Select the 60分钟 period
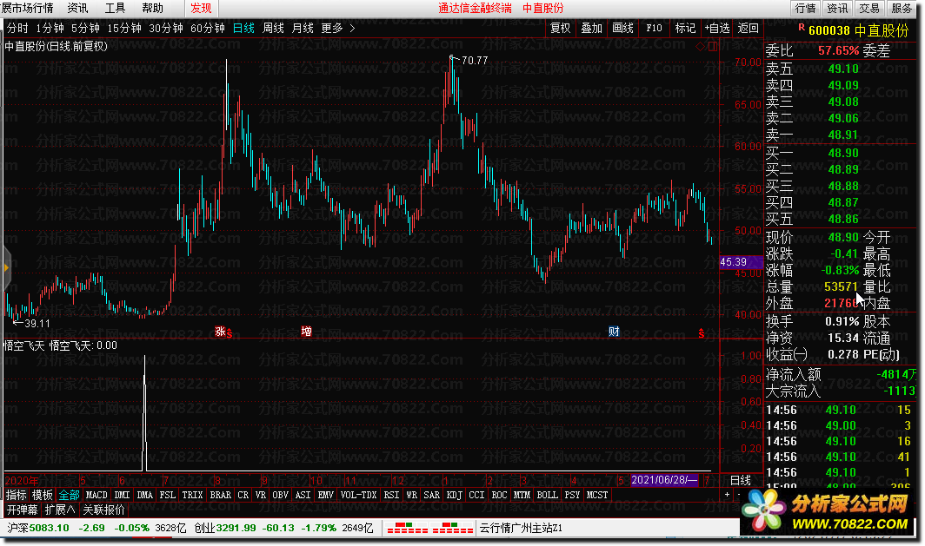 pos(208,28)
